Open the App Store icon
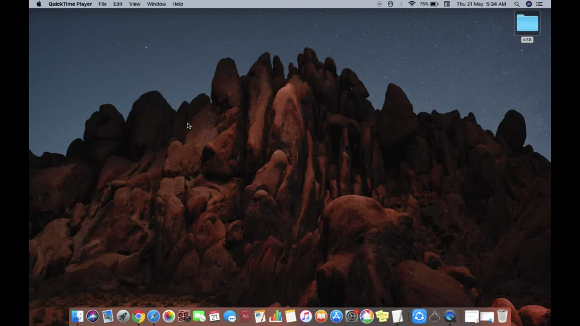580x326 pixels. pyautogui.click(x=336, y=316)
